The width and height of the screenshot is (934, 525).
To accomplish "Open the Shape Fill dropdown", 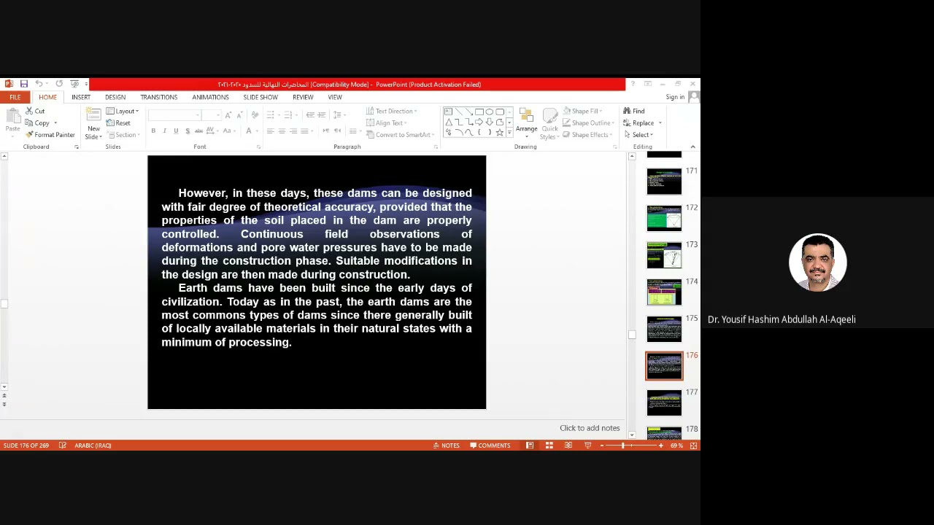I will pos(582,111).
